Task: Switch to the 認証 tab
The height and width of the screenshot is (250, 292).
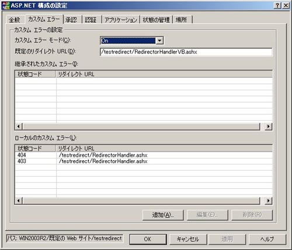Action: 91,20
